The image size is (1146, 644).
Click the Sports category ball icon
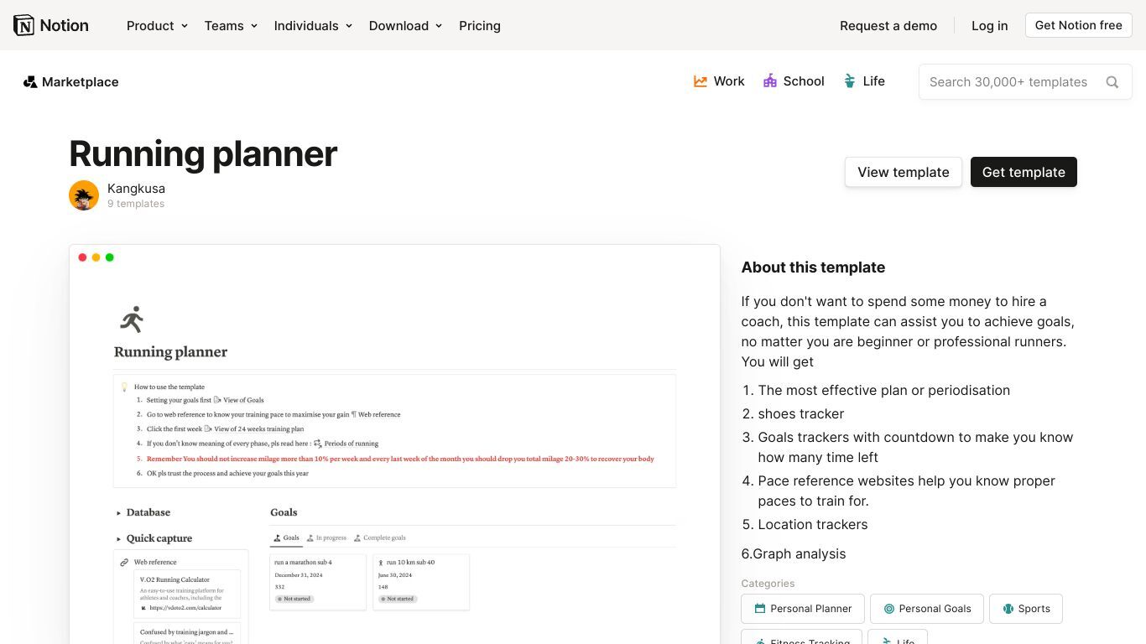pos(1008,609)
